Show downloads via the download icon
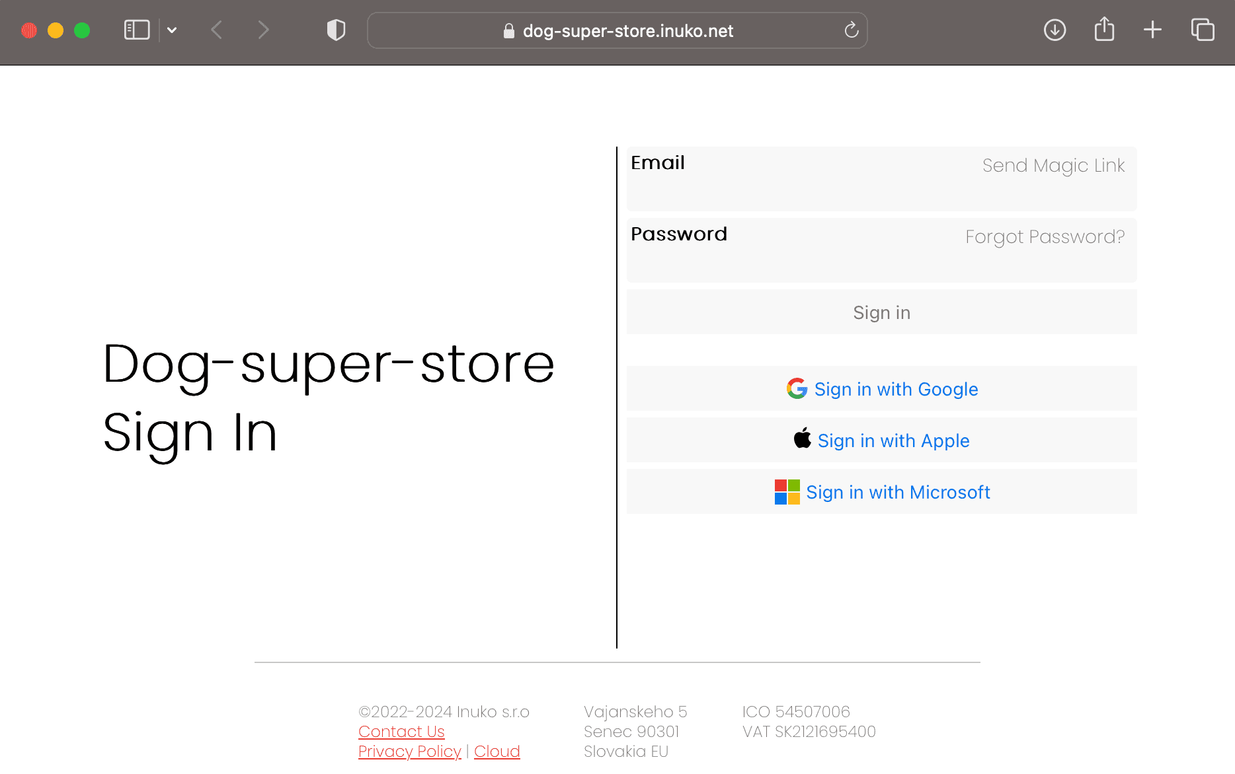 (x=1055, y=30)
